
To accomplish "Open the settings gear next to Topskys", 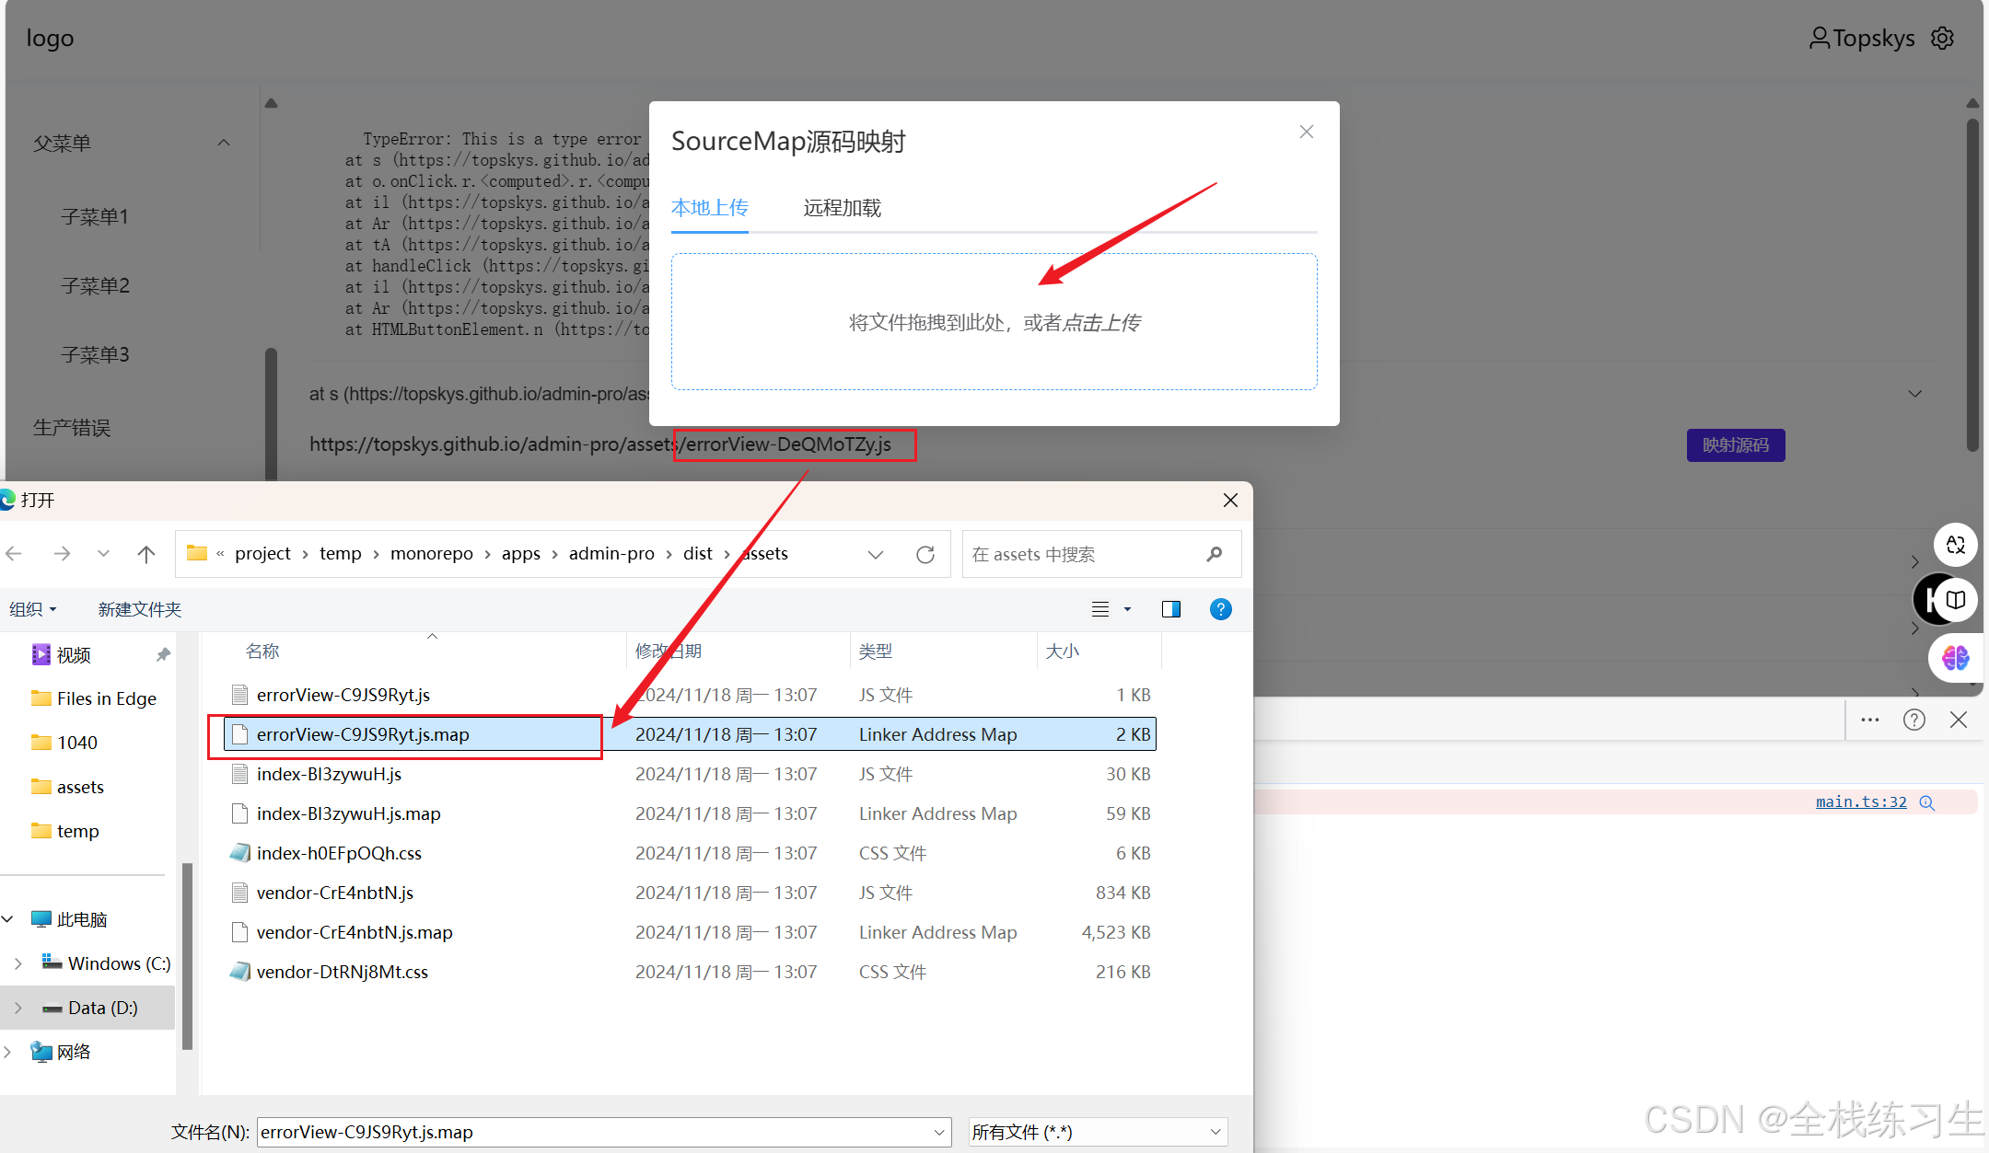I will coord(1943,38).
